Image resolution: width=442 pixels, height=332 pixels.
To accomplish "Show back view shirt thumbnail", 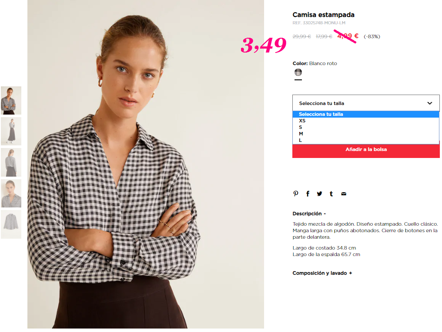I will (x=11, y=162).
